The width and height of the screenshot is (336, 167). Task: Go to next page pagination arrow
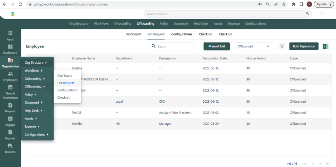coord(320,164)
